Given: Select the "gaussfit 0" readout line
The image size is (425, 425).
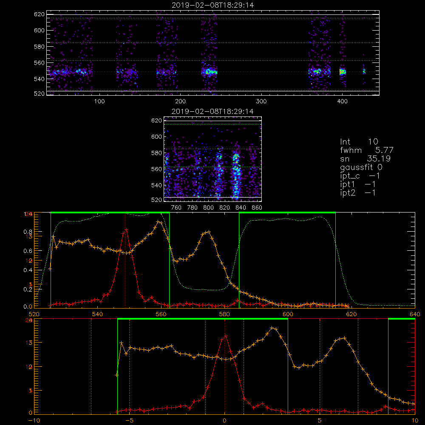Looking at the screenshot, I should coord(361,167).
